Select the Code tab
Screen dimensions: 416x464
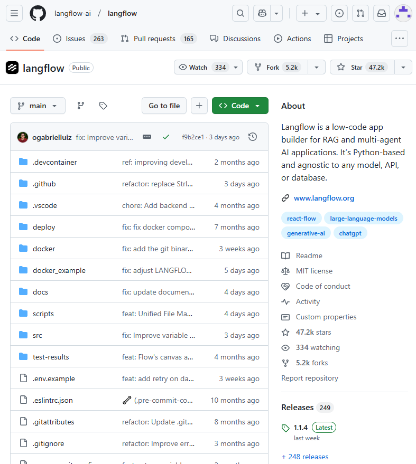pos(25,39)
